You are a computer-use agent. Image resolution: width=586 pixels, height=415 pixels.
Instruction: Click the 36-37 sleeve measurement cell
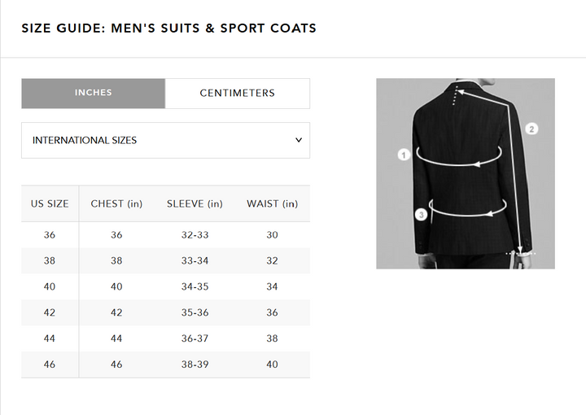pos(195,339)
